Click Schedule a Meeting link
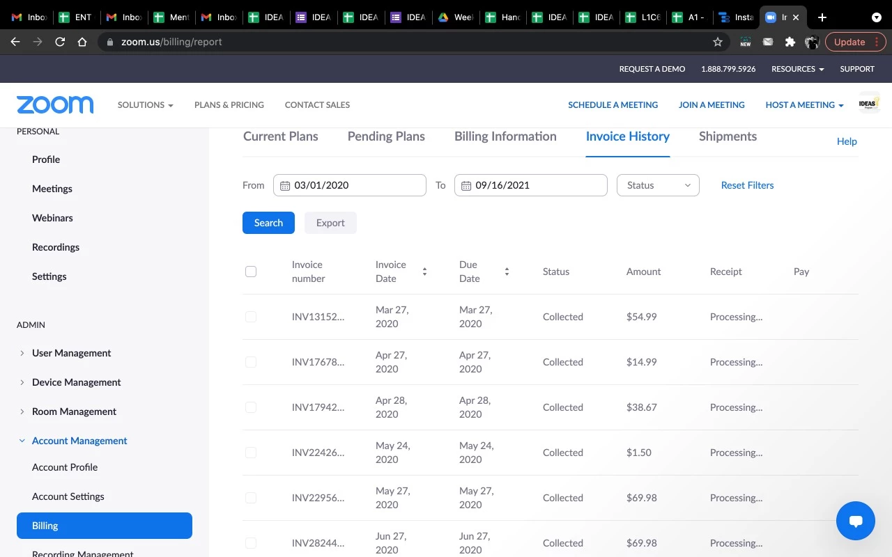 [613, 105]
